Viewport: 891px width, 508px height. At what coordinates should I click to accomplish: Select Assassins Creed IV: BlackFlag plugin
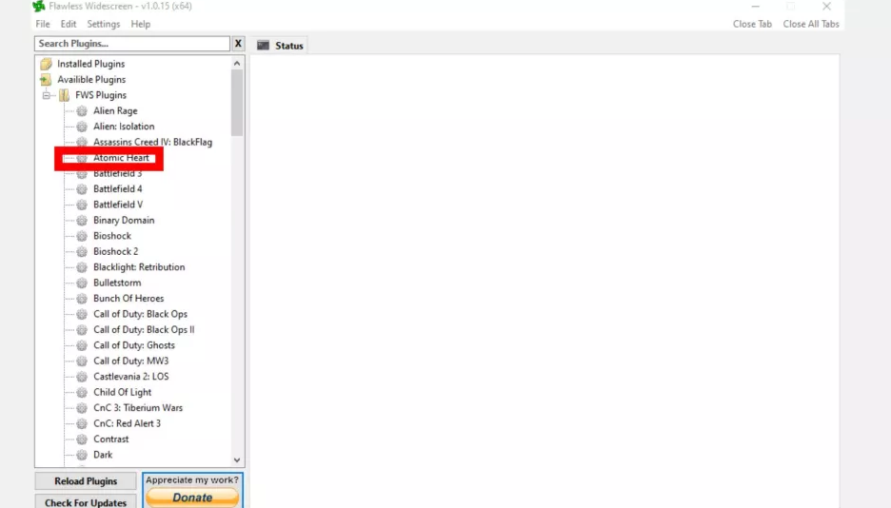pyautogui.click(x=153, y=142)
